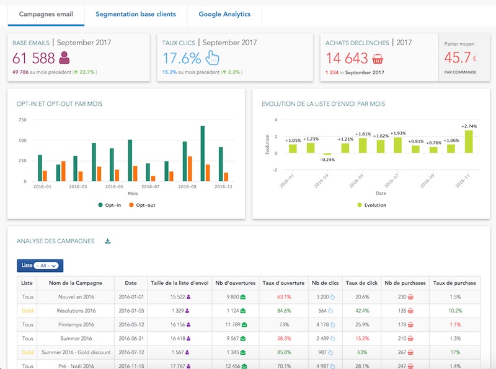
Task: Select the Printemps 2016 campaign name
Action: (x=76, y=325)
